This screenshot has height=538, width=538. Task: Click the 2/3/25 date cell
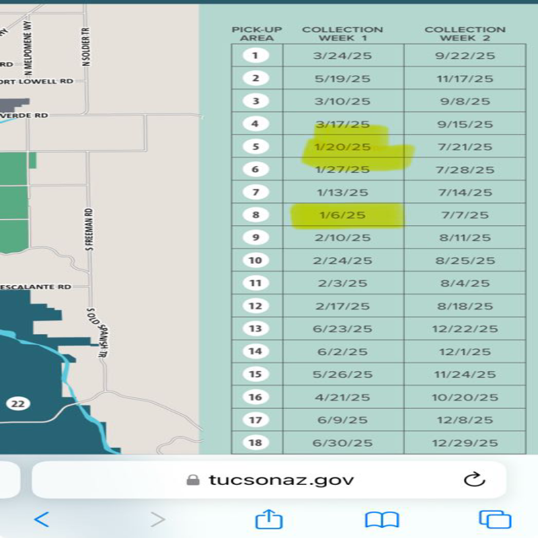[x=342, y=283]
